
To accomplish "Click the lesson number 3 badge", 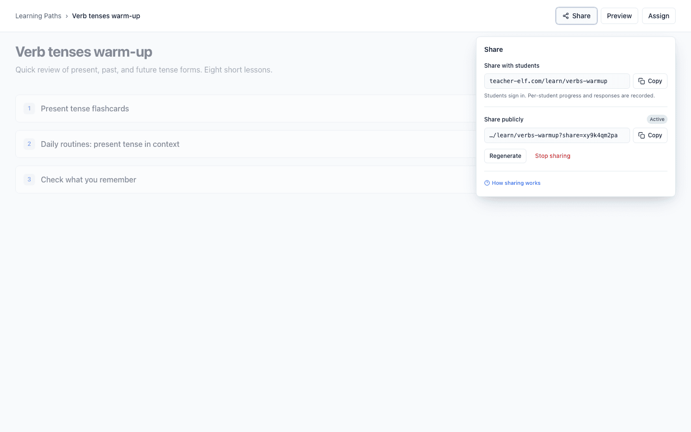I will pyautogui.click(x=29, y=180).
